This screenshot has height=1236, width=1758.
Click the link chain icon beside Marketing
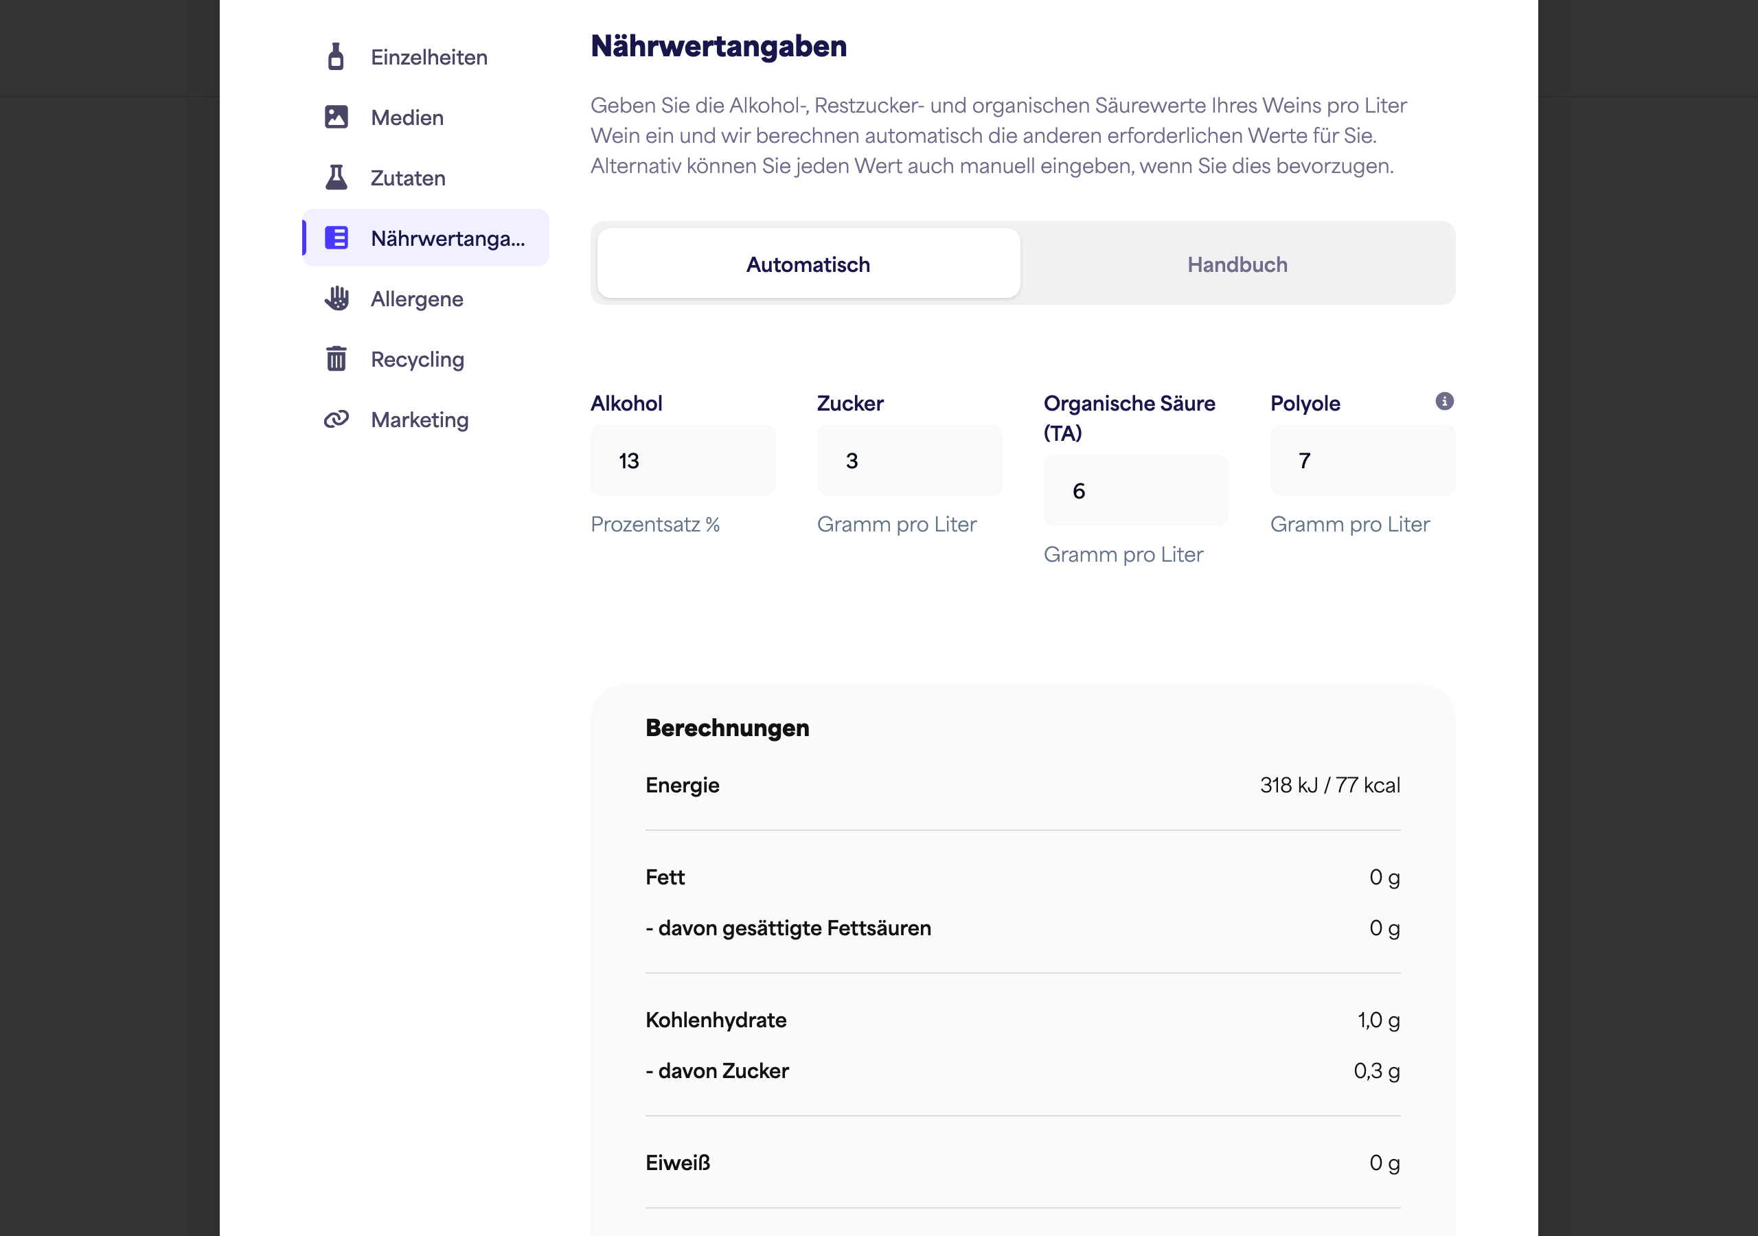[x=336, y=419]
